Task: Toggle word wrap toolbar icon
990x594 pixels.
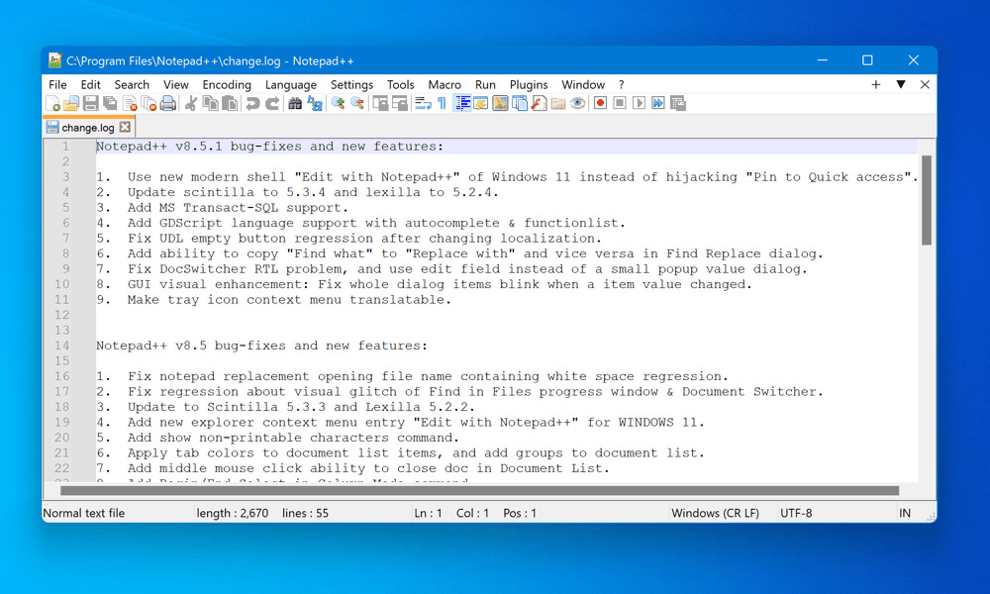Action: tap(423, 104)
